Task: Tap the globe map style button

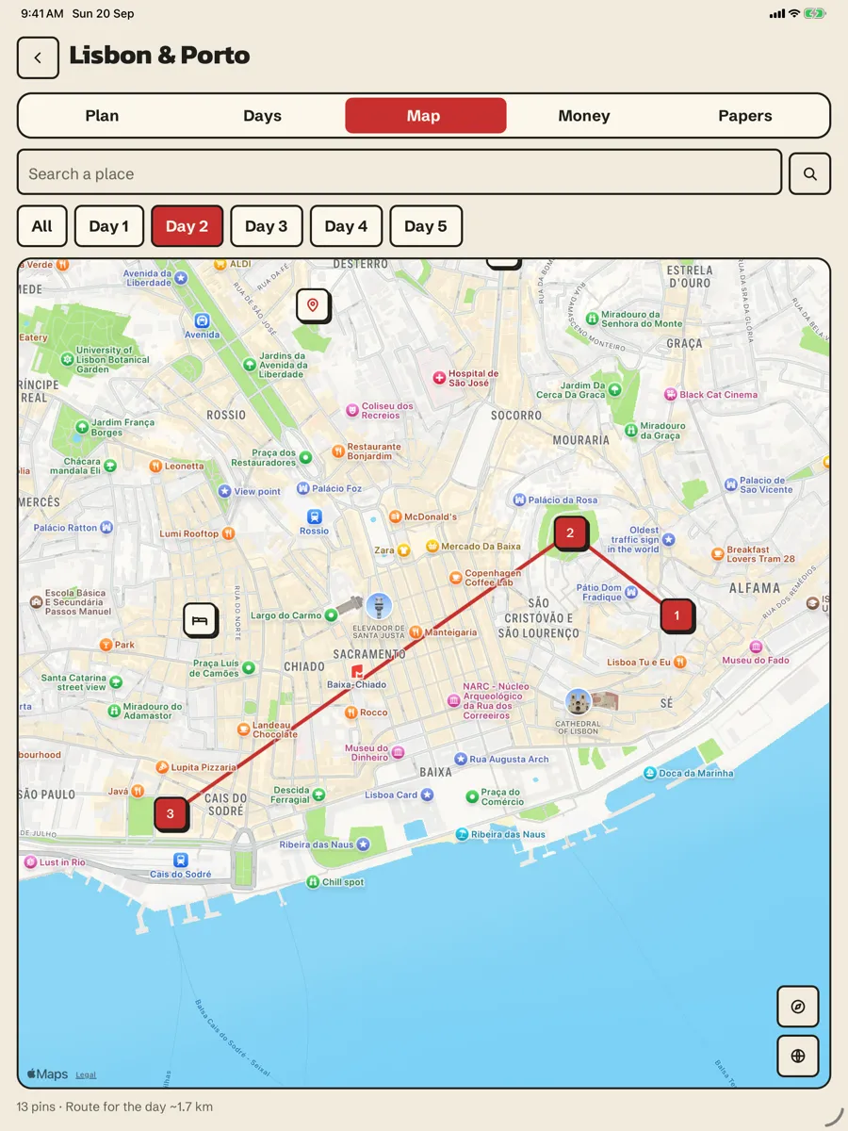Action: [798, 1056]
